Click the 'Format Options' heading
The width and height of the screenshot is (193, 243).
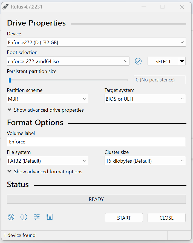click(35, 122)
